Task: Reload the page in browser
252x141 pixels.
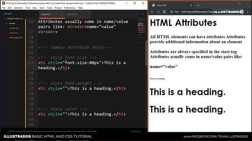Action: coord(164,12)
